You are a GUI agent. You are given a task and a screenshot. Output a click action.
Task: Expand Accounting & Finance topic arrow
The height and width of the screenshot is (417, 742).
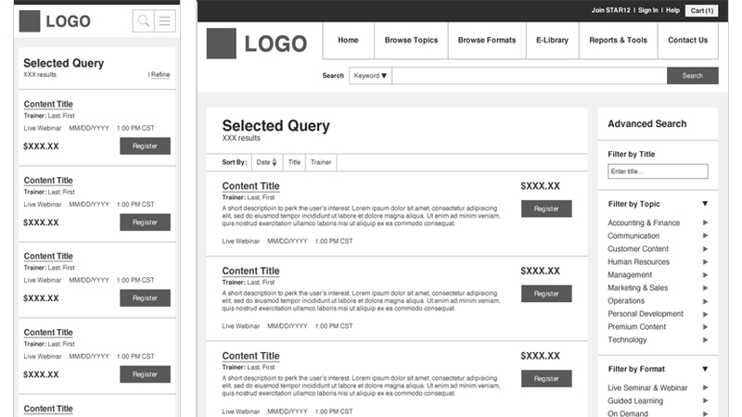(705, 222)
